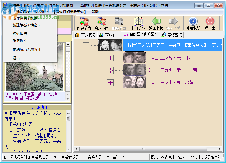Open the 帮助 menu
Viewport: 226px width, 163px height.
[x=95, y=12]
